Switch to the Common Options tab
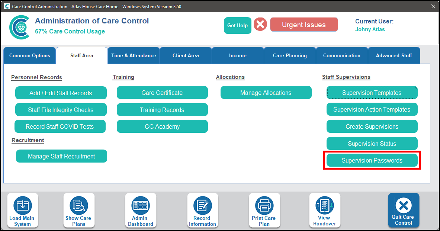The width and height of the screenshot is (440, 231). [x=30, y=56]
